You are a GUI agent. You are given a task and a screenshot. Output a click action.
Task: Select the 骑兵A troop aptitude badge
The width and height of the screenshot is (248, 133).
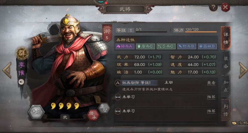click(125, 46)
